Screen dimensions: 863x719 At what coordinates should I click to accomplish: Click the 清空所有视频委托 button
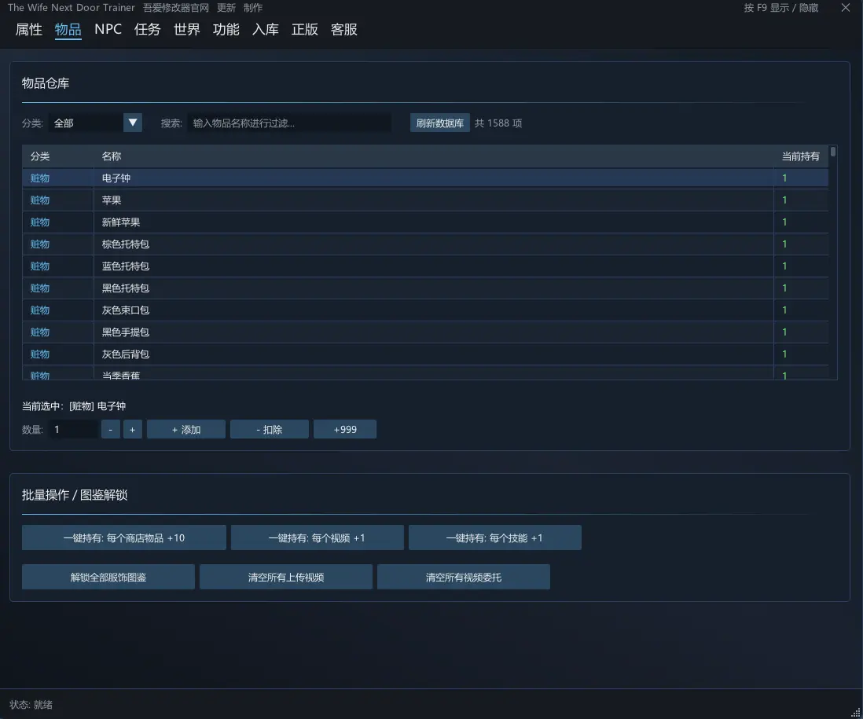464,577
